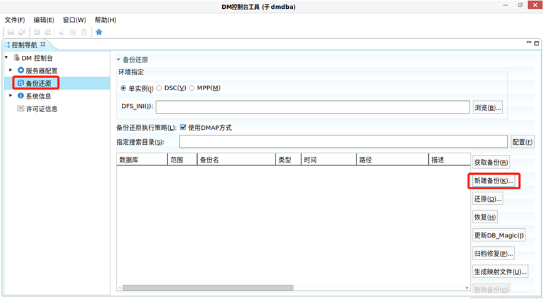Click into the DFS_INI(I) input field

click(313, 107)
